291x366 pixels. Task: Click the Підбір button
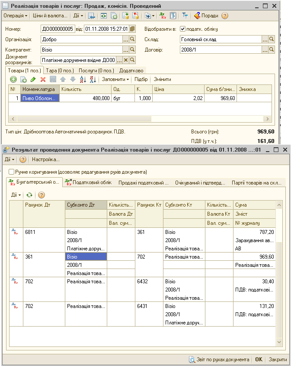(141, 79)
